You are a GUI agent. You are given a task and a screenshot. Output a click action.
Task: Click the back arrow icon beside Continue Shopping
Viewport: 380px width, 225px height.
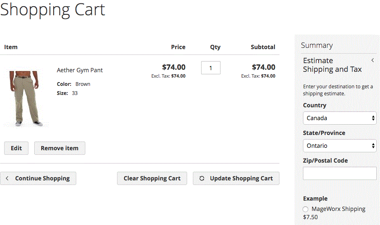pos(7,178)
